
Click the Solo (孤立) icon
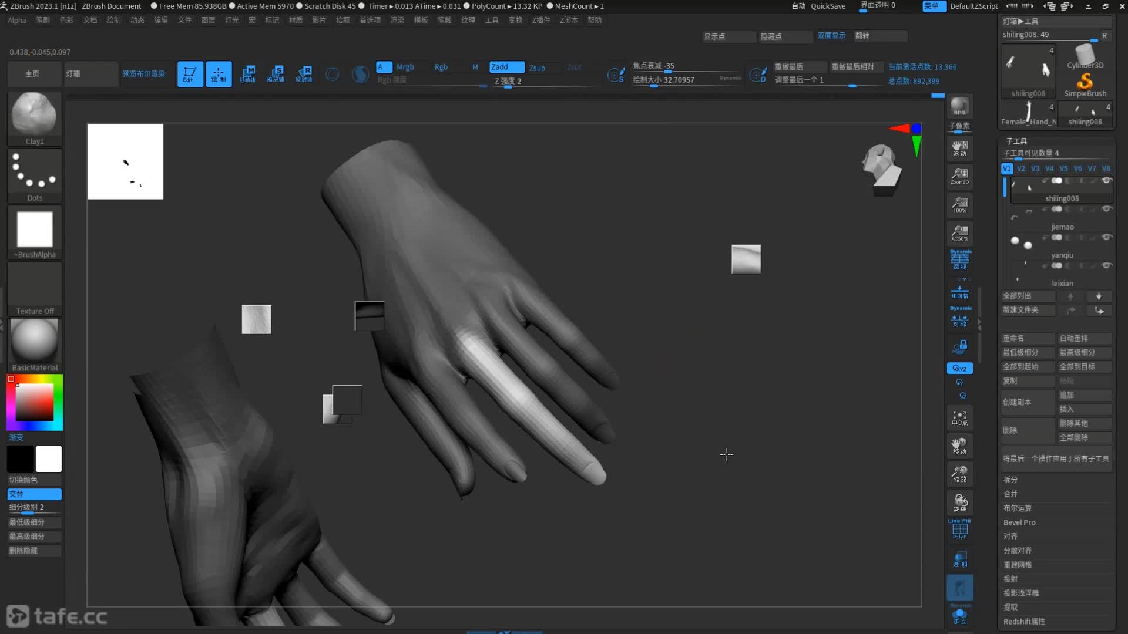(959, 615)
